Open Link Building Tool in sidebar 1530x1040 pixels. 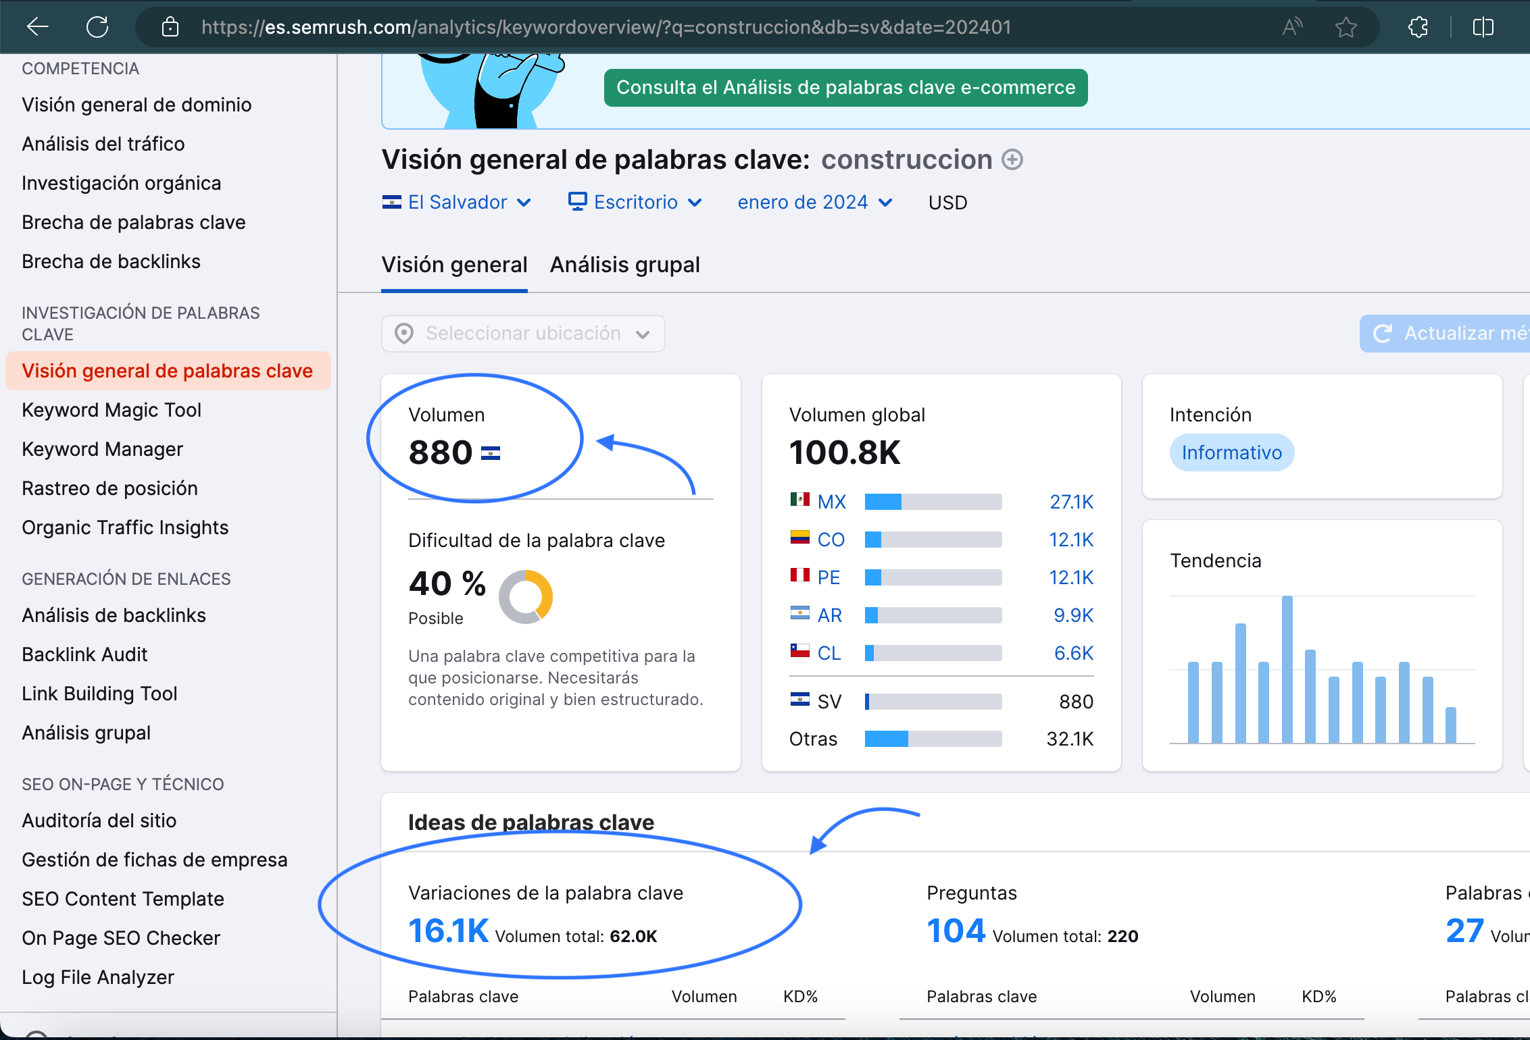tap(99, 694)
